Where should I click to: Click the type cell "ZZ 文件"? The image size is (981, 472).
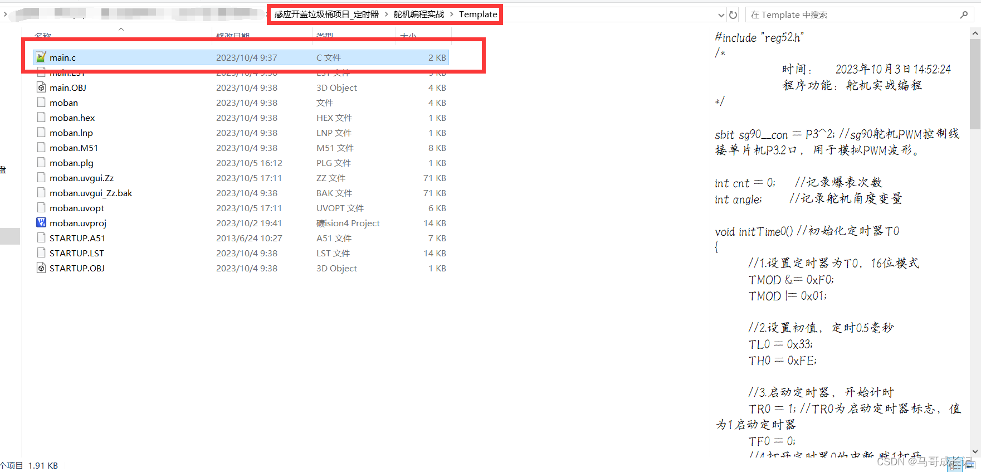(x=331, y=178)
